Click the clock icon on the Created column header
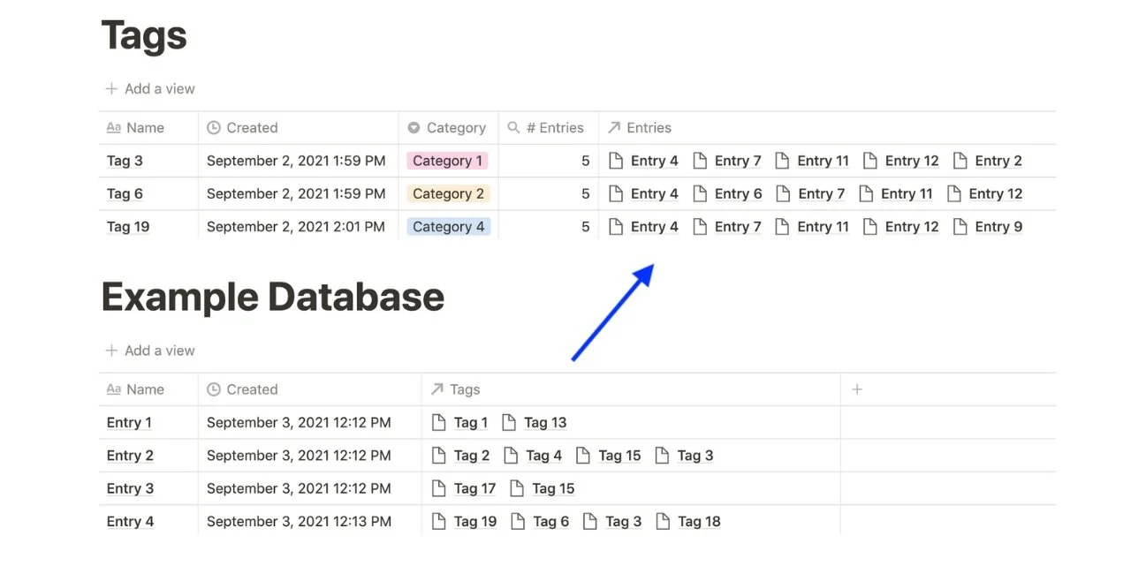 (x=213, y=127)
